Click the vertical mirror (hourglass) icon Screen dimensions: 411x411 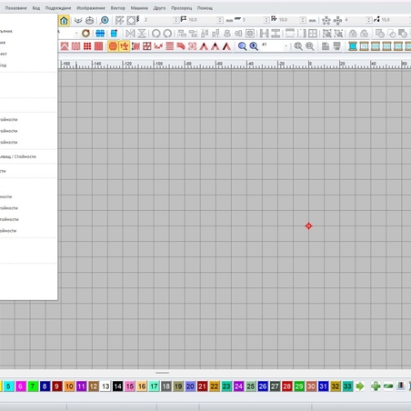[142, 33]
